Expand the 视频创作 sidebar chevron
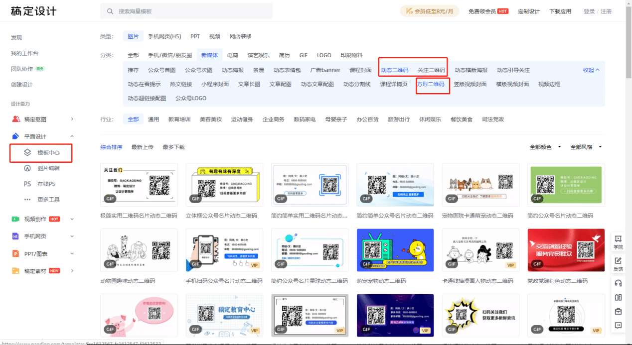Image resolution: width=632 pixels, height=345 pixels. [72, 219]
